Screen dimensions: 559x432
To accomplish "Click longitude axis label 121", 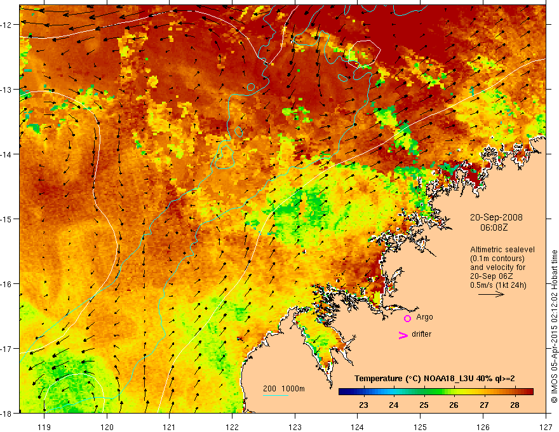I will [x=170, y=427].
